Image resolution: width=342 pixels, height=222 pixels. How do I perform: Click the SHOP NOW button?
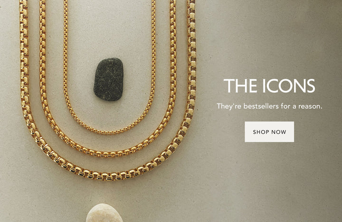point(269,132)
